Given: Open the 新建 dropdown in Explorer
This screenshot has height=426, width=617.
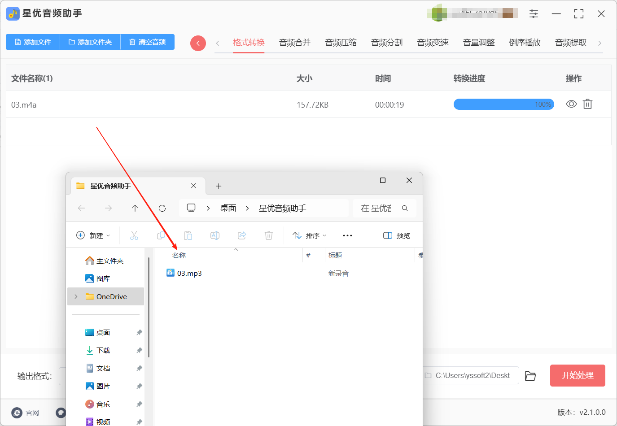Looking at the screenshot, I should [x=93, y=235].
